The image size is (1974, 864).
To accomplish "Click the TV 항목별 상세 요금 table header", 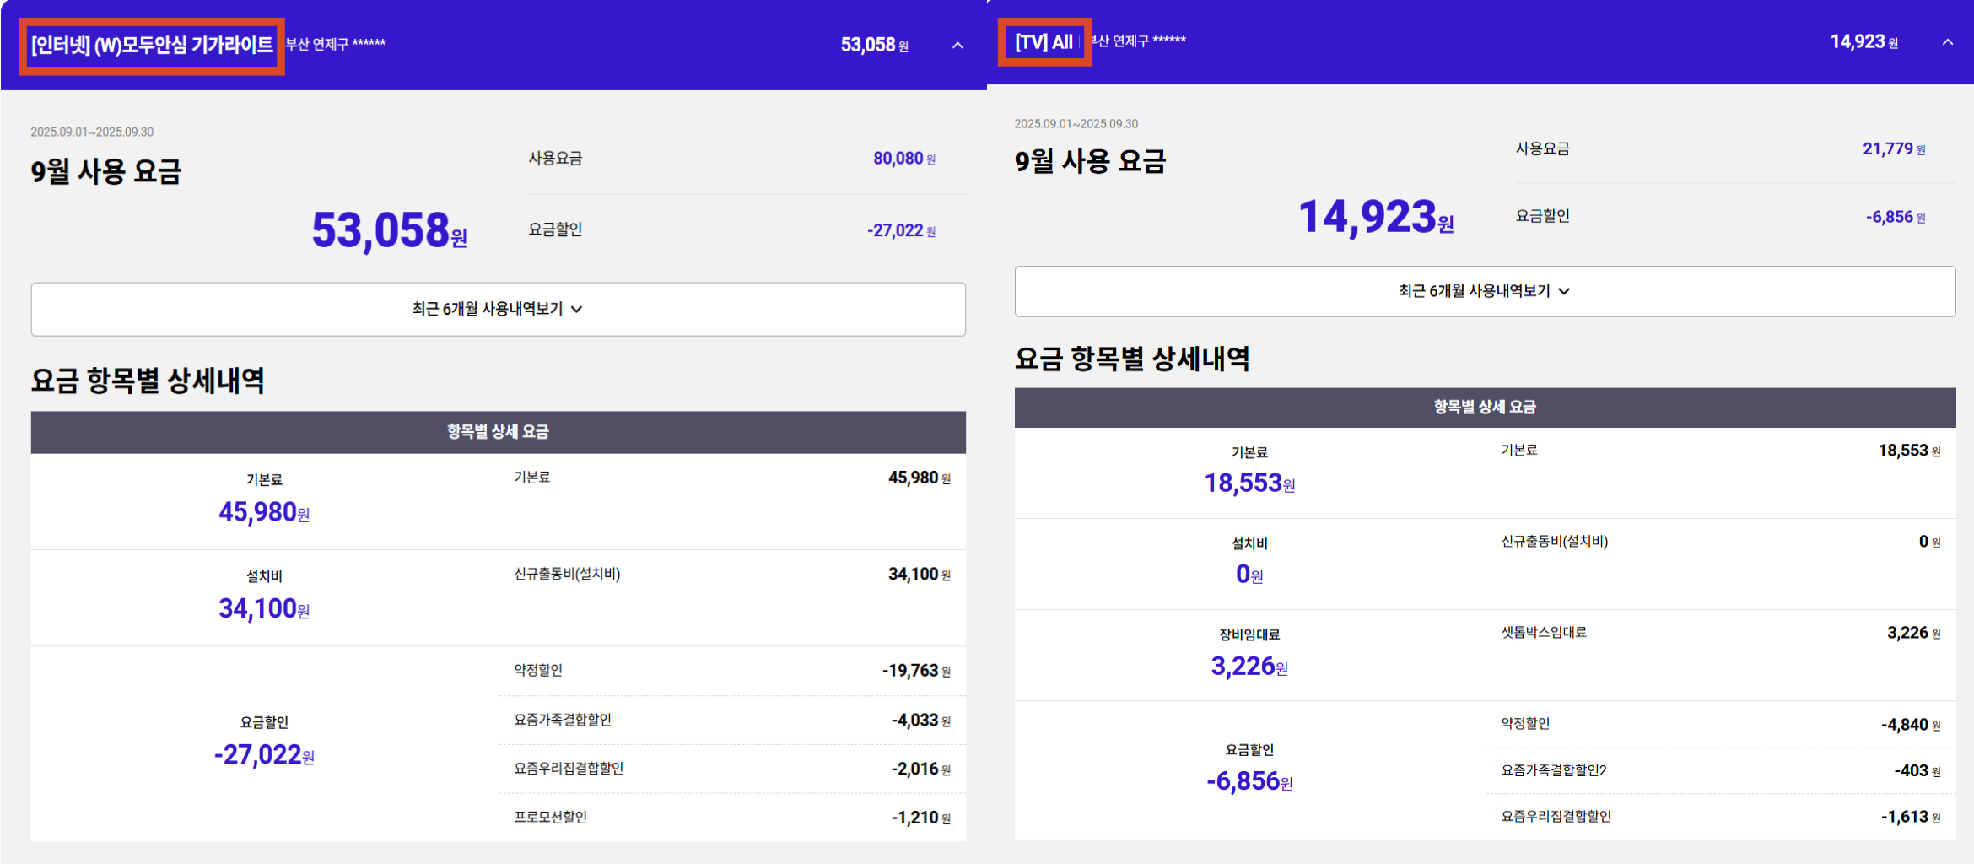I will pos(1484,407).
